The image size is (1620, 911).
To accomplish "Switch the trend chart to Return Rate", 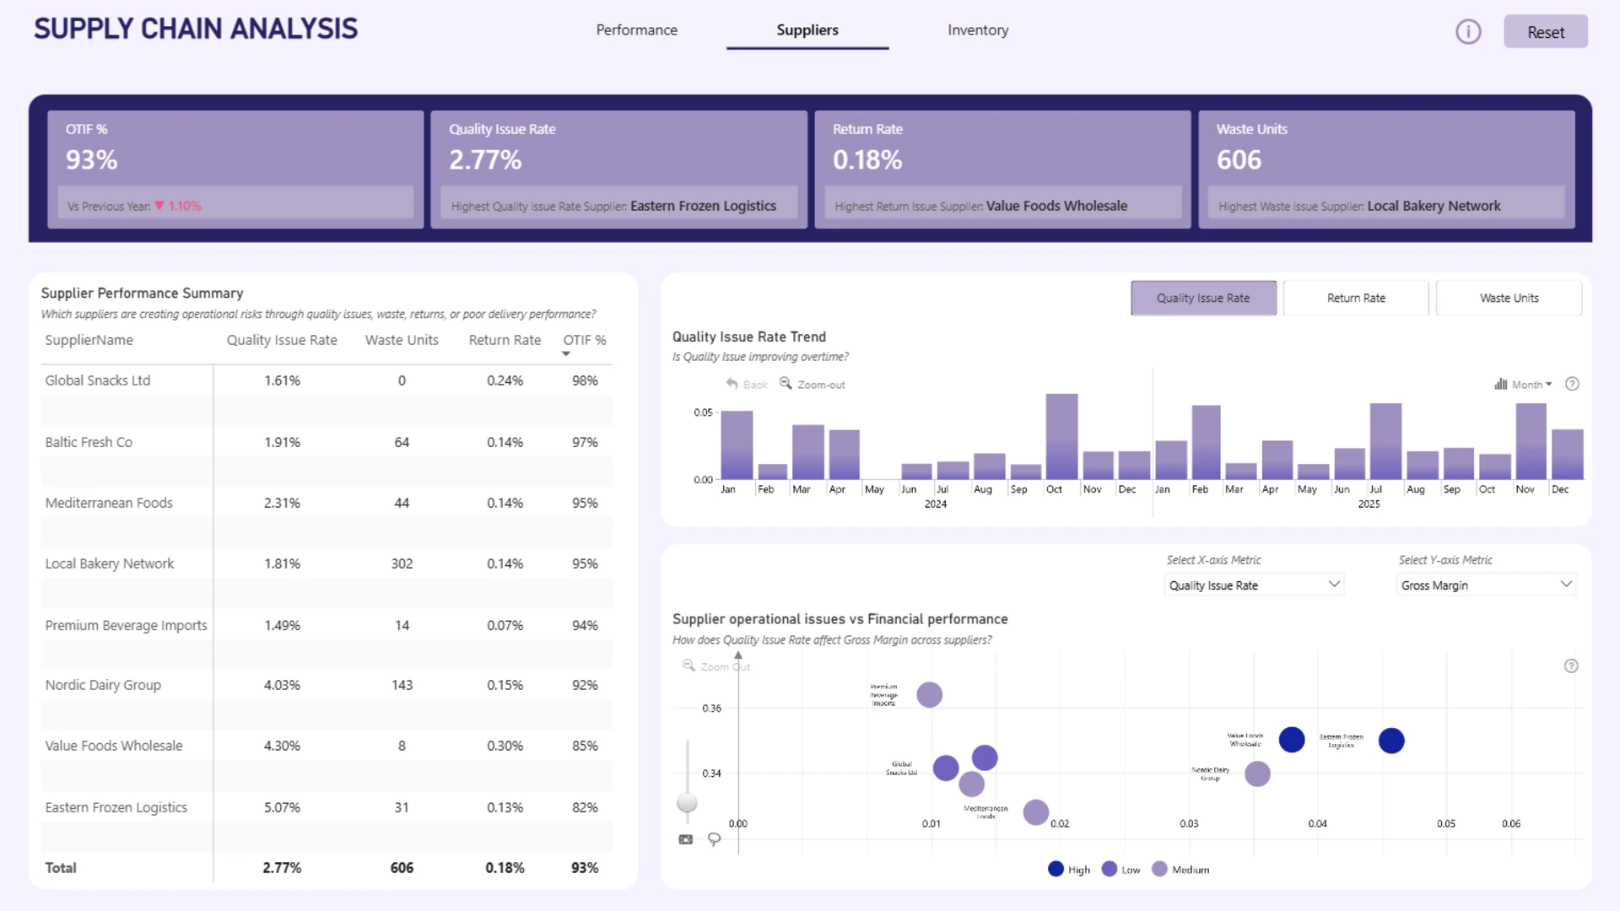I will coord(1356,298).
